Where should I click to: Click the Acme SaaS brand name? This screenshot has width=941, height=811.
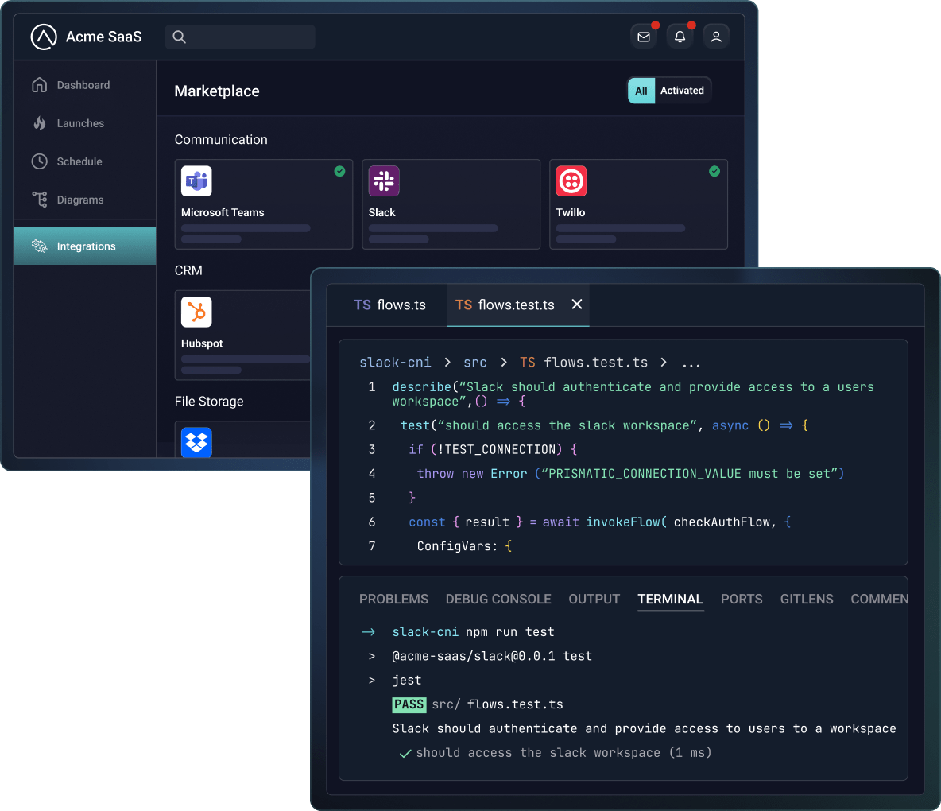point(104,37)
